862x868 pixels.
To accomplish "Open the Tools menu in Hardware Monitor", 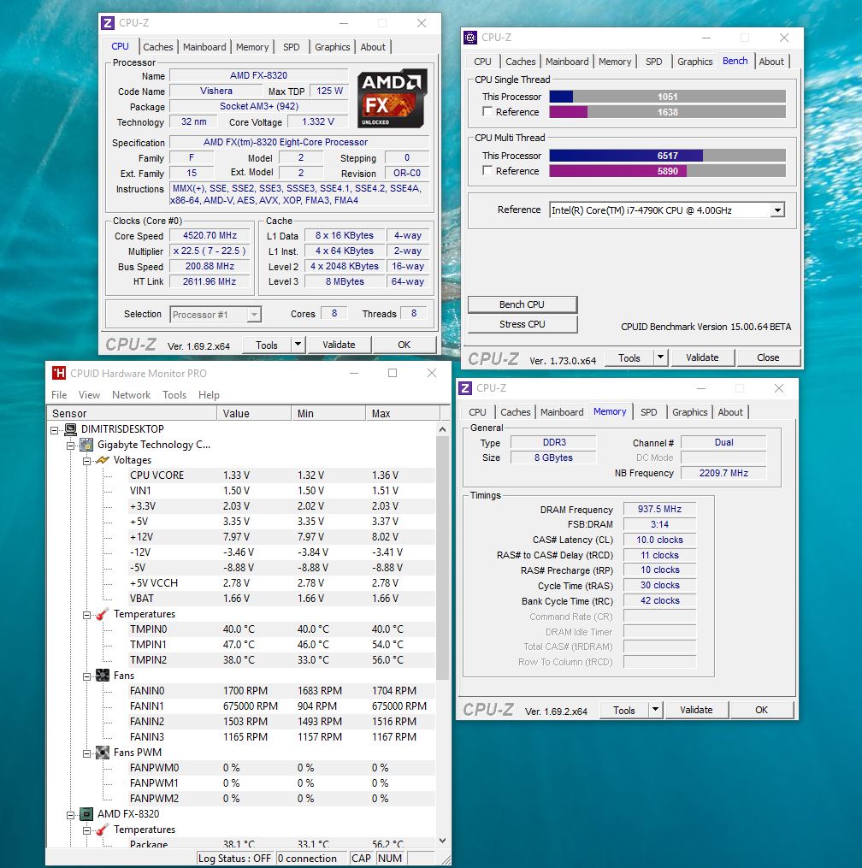I will coord(174,395).
